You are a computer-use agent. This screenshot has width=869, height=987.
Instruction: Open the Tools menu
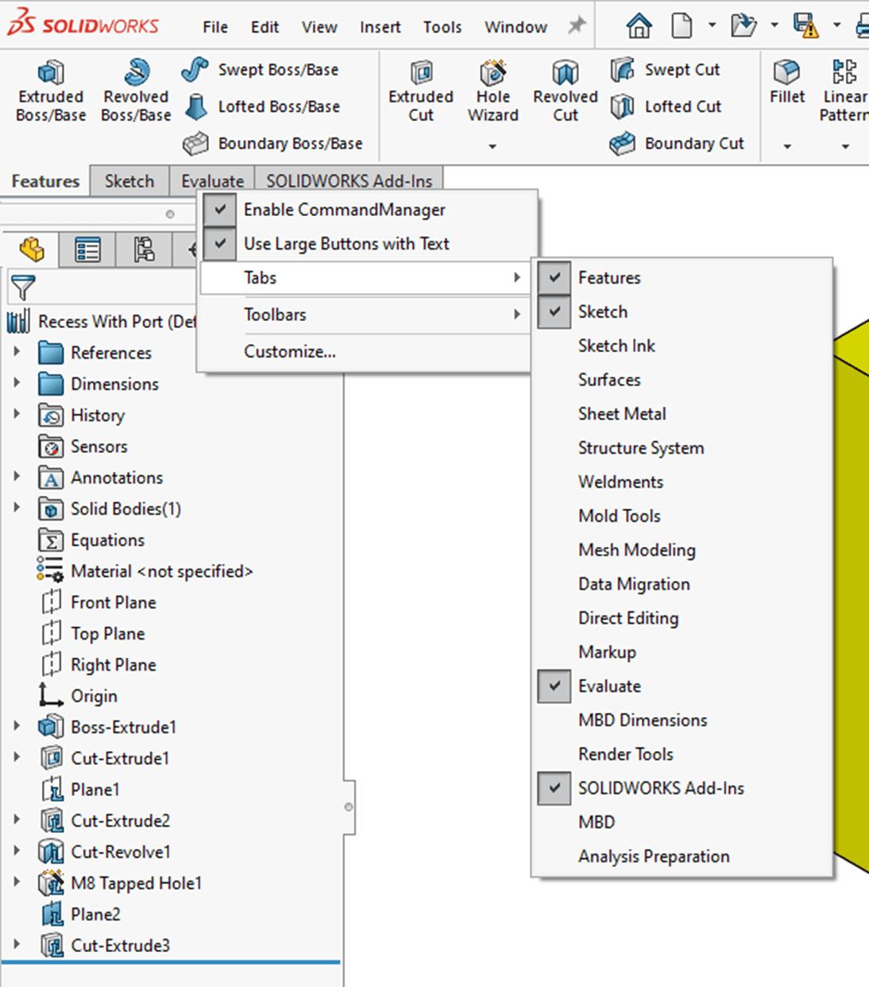pyautogui.click(x=442, y=26)
